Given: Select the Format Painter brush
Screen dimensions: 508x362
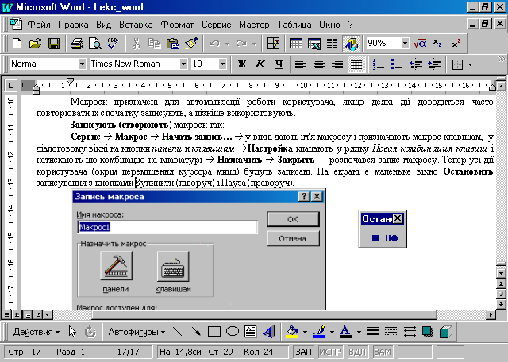Looking at the screenshot, I should [x=191, y=44].
